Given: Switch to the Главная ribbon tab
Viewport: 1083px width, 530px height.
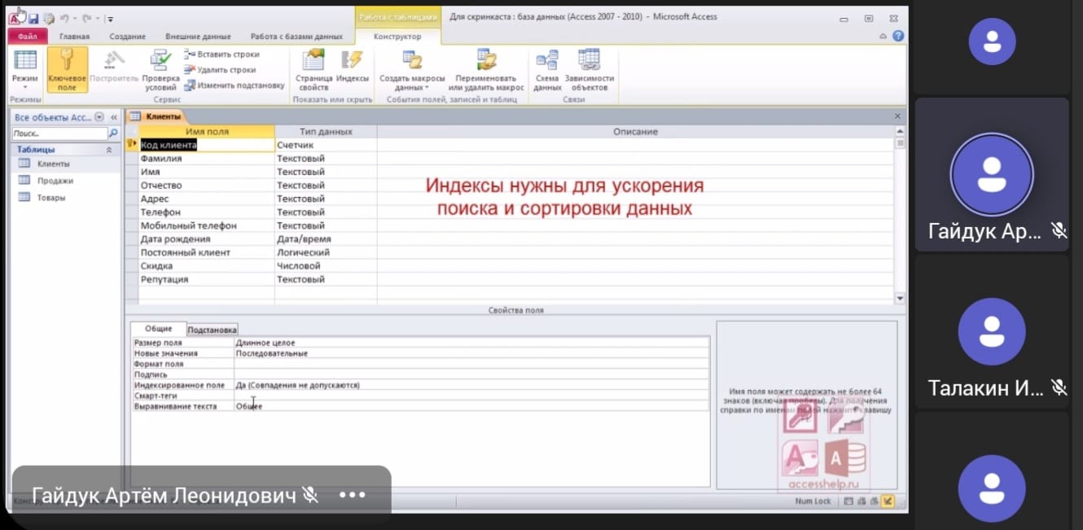Looking at the screenshot, I should (x=74, y=37).
